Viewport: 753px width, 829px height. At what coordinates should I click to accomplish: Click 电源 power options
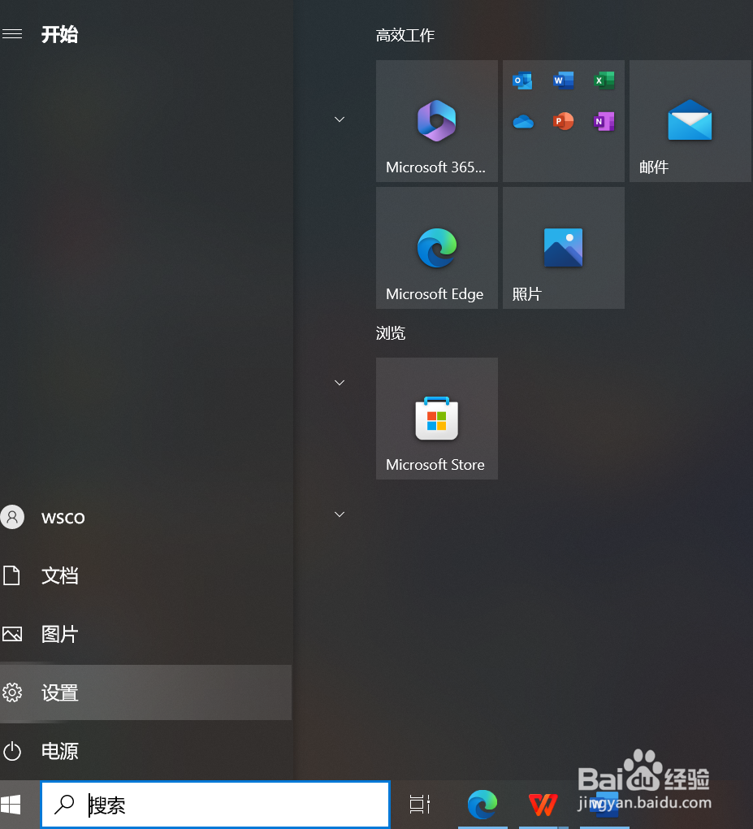pyautogui.click(x=146, y=751)
